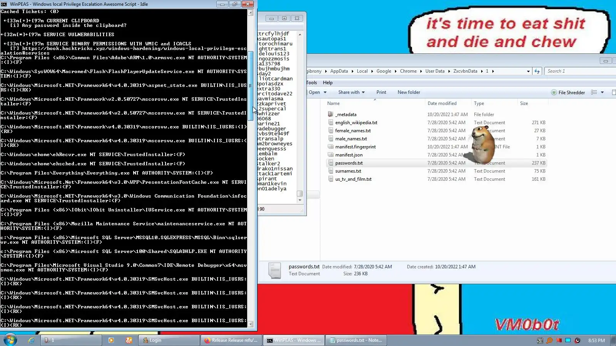Click the red round tray icon beside the clock

[x=577, y=340]
